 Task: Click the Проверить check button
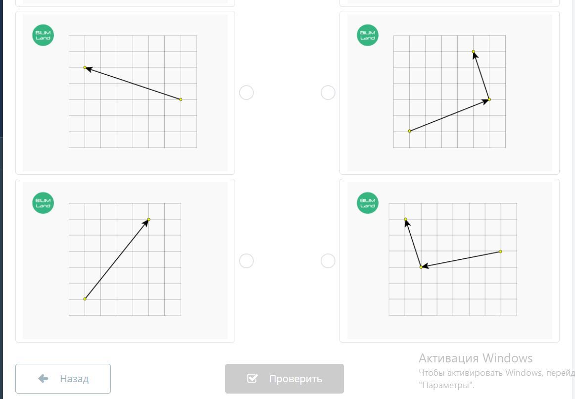[284, 379]
